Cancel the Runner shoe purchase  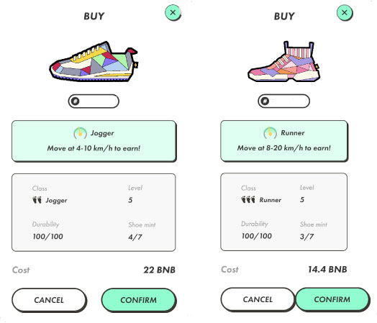tap(258, 299)
